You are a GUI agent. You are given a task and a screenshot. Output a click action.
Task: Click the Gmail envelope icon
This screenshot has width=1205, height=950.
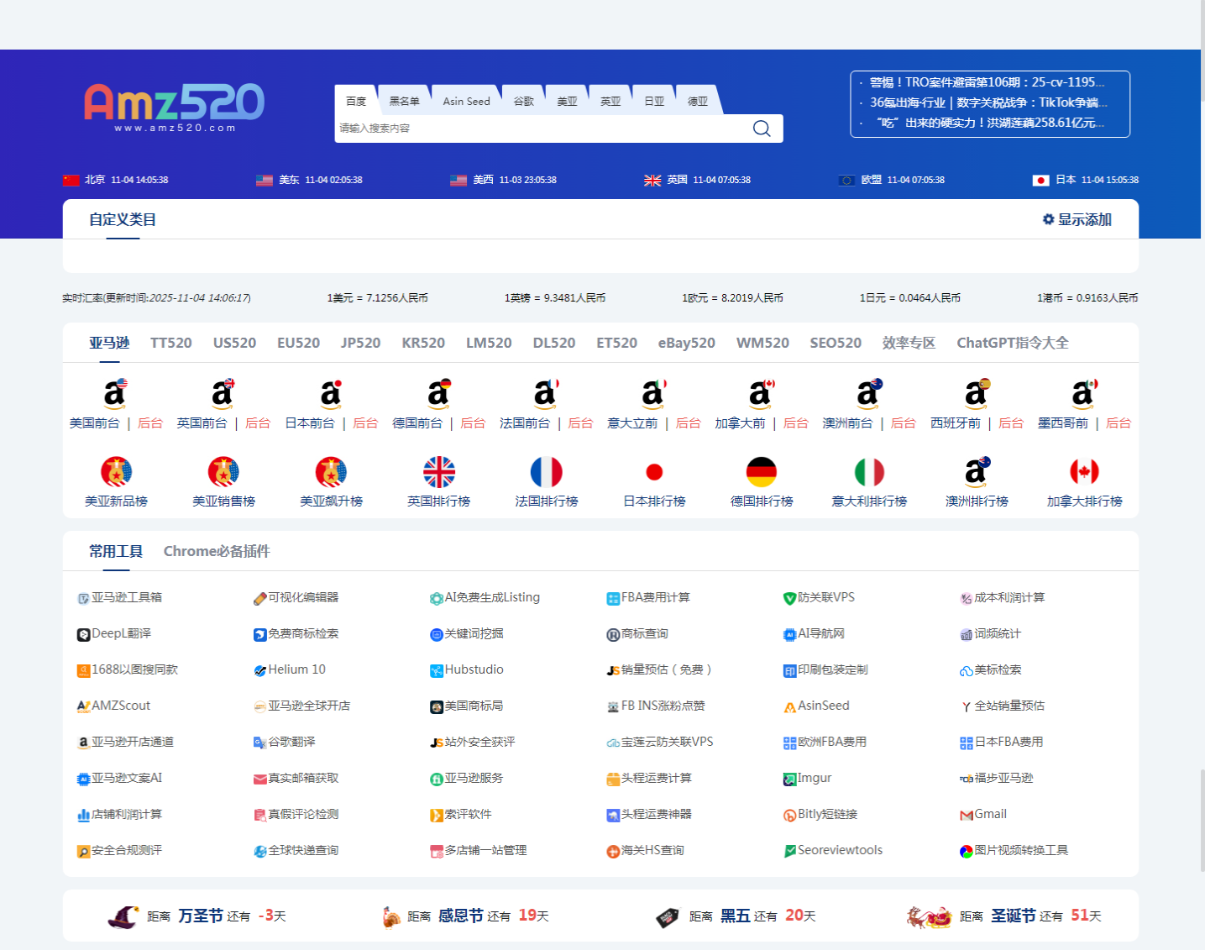pos(966,814)
